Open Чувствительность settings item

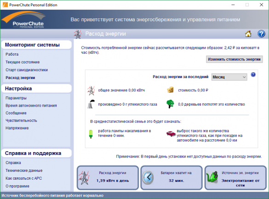click(x=21, y=120)
